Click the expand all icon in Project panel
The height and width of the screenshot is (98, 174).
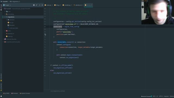pos(36,5)
